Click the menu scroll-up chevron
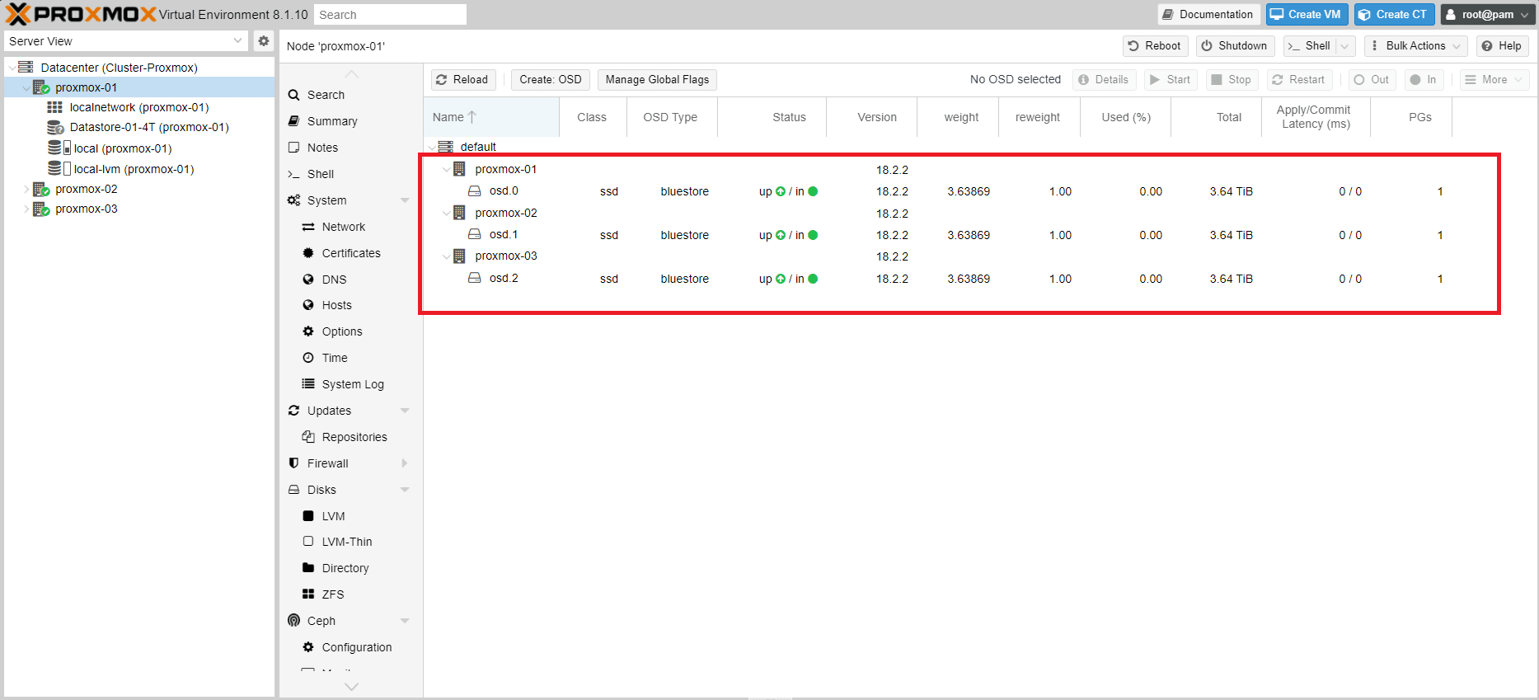 (x=351, y=74)
